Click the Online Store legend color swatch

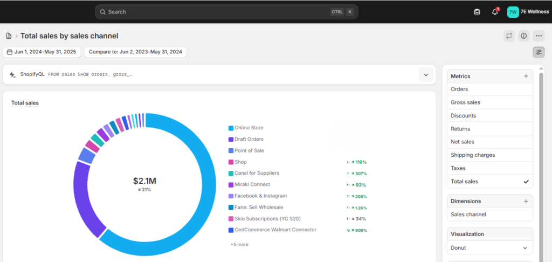(231, 128)
